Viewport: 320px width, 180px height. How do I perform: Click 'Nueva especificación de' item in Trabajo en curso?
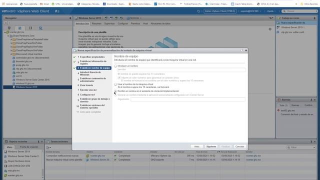pyautogui.click(x=295, y=23)
